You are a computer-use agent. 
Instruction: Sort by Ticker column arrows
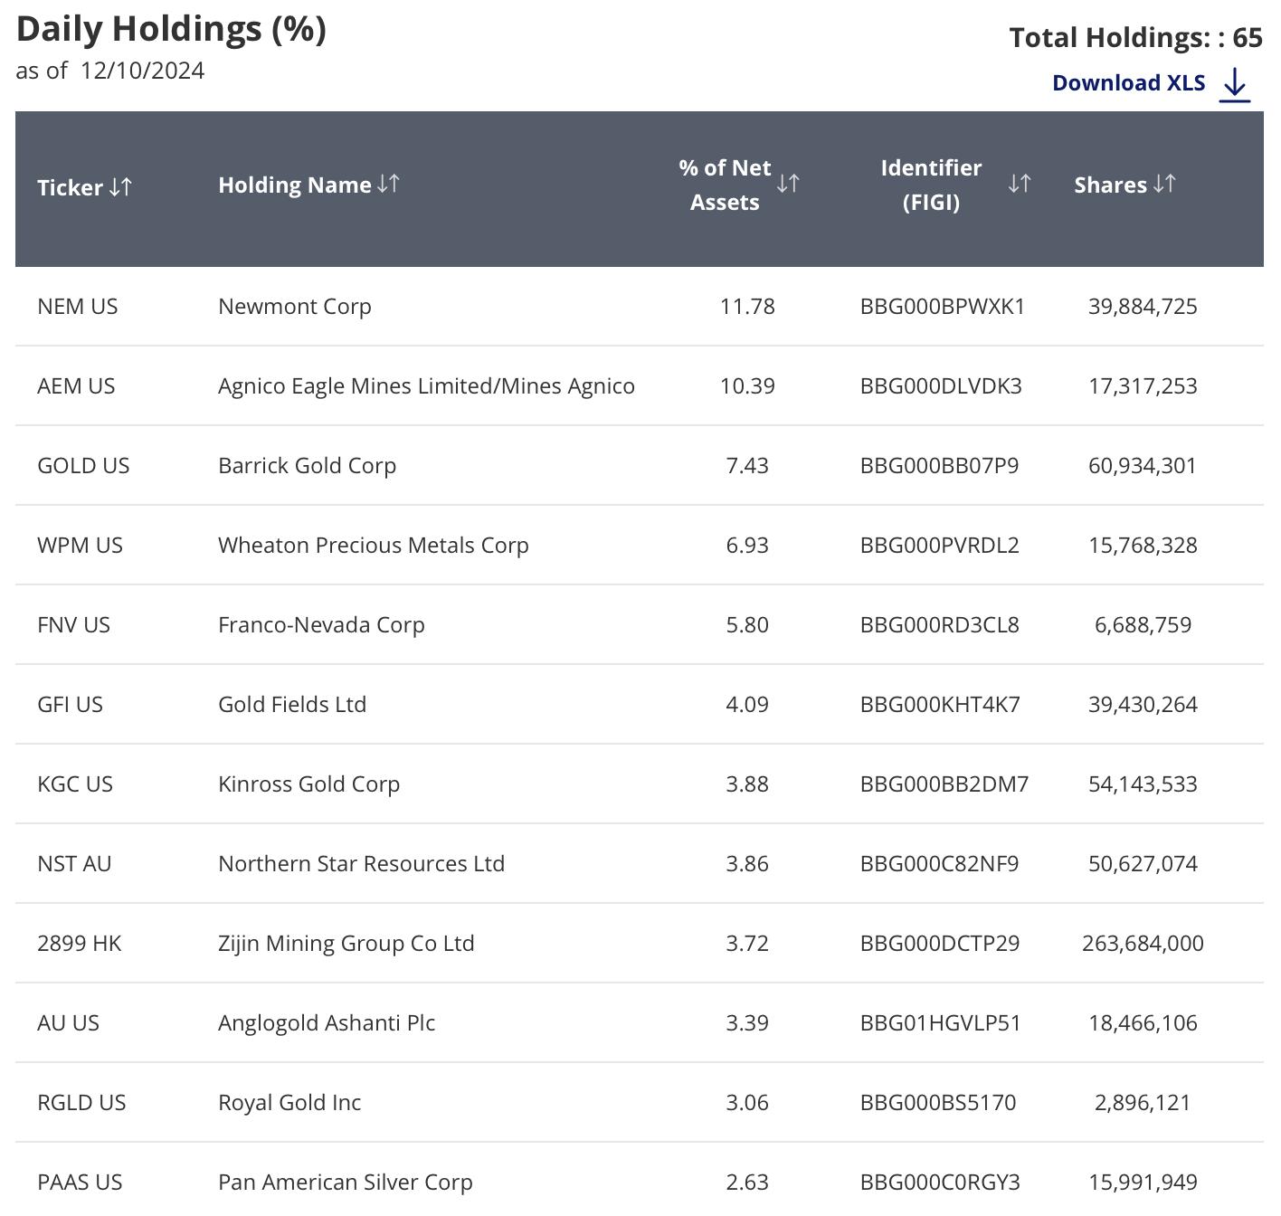(121, 186)
